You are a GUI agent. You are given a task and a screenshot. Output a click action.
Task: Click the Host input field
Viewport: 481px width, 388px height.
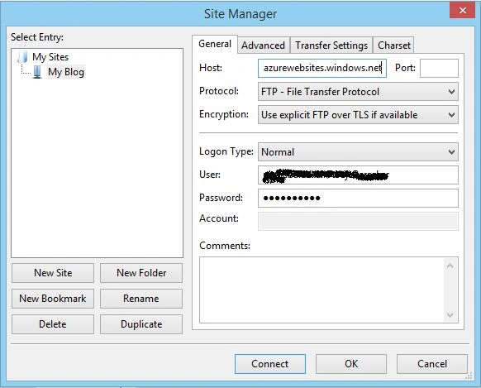(322, 68)
